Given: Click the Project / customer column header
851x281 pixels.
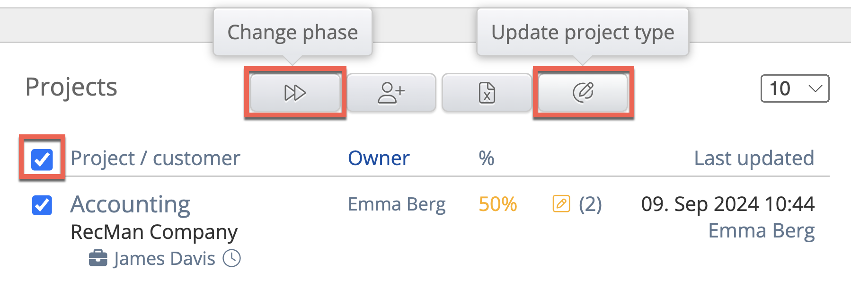Looking at the screenshot, I should click(x=155, y=158).
